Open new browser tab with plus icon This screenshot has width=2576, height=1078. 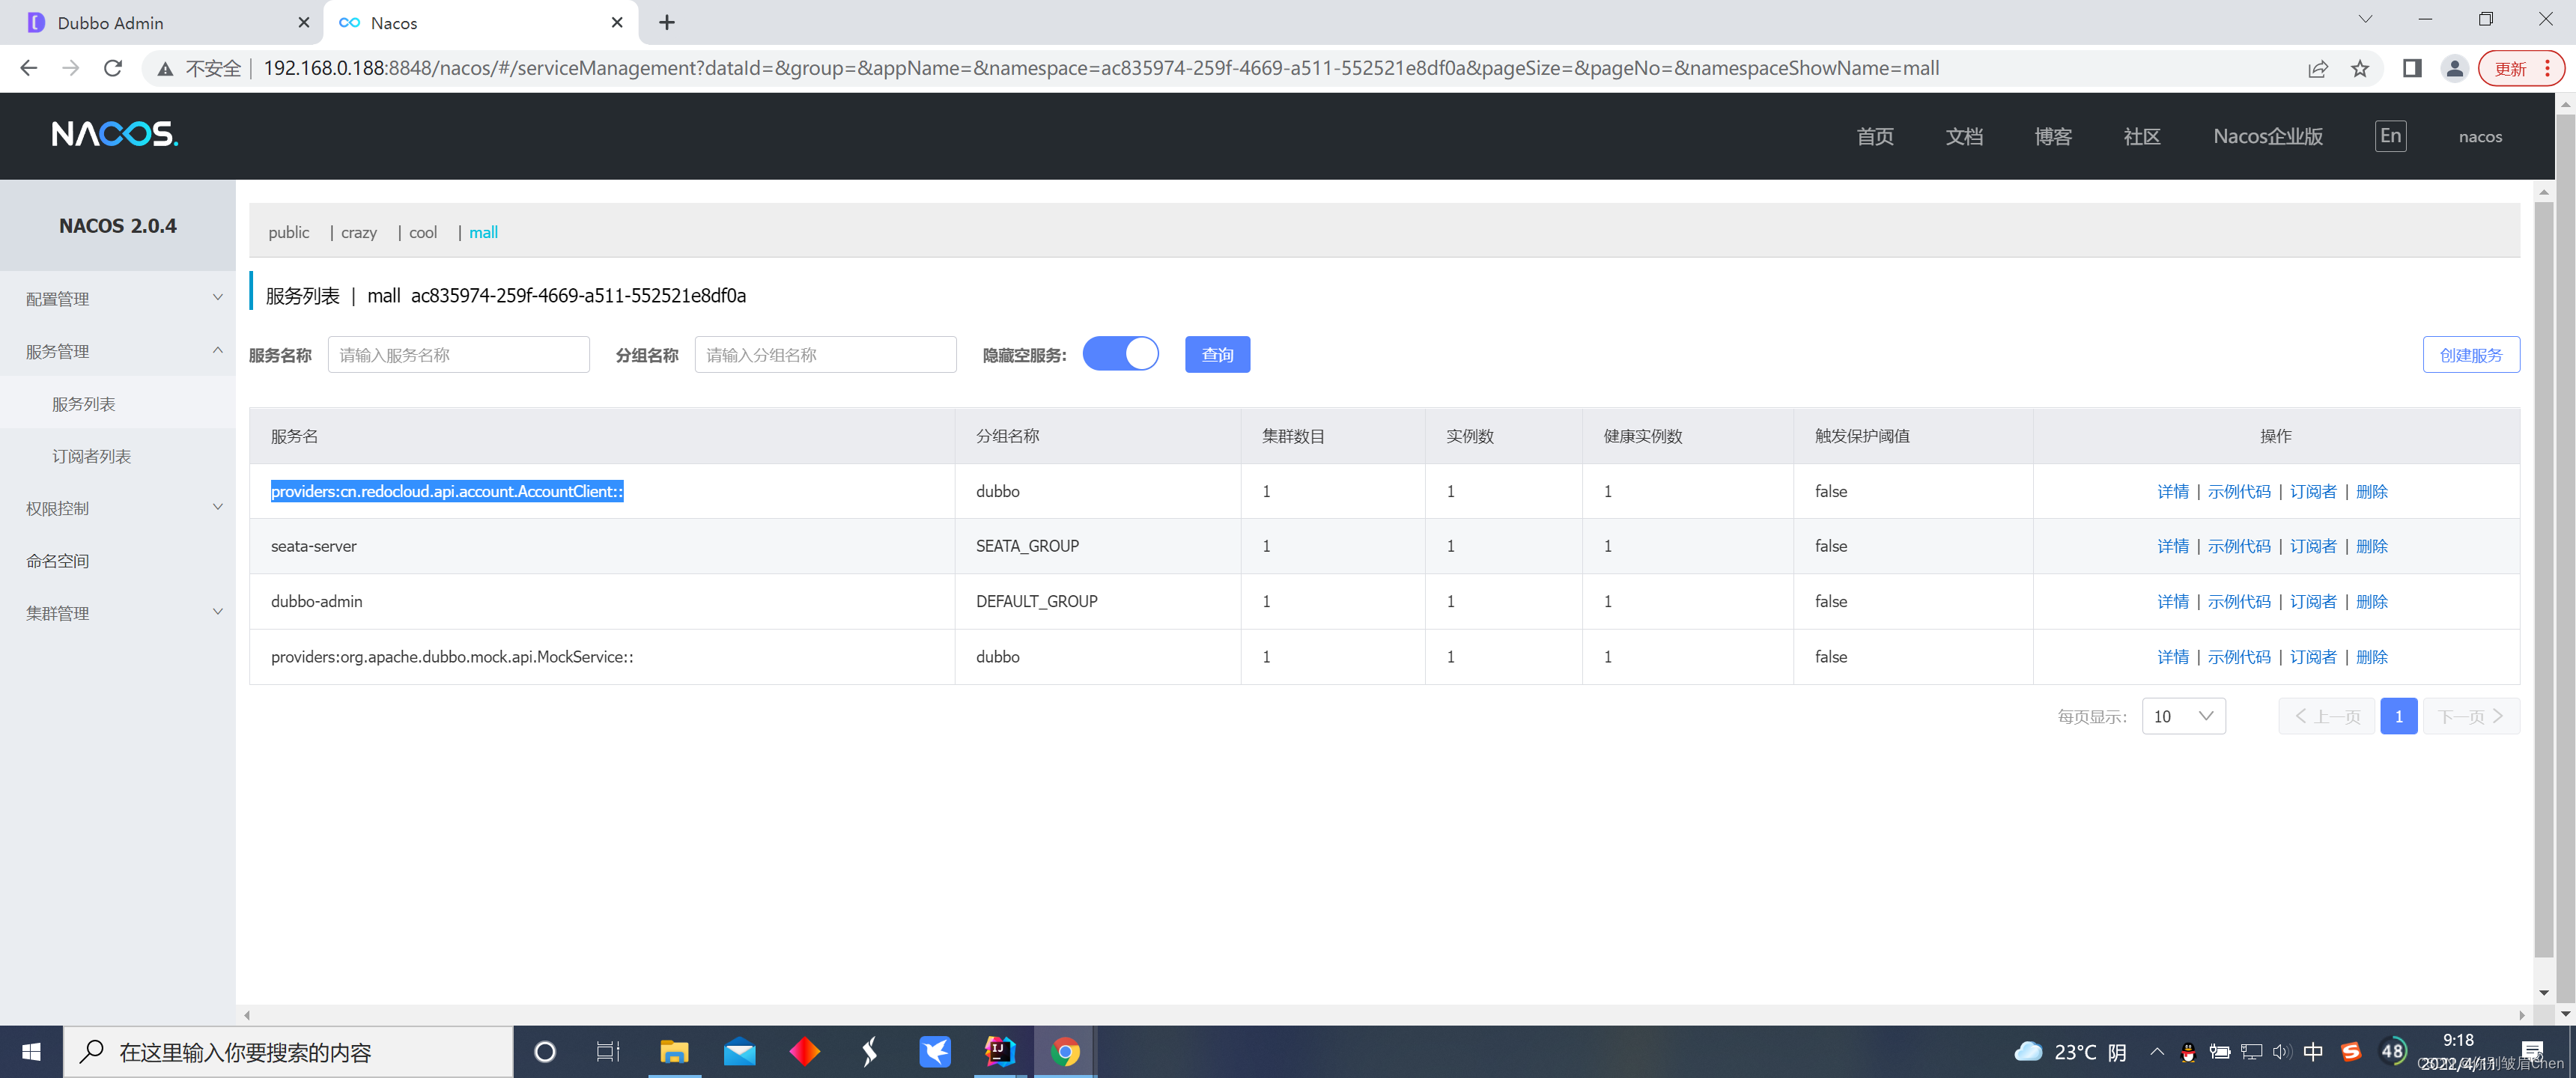click(x=667, y=22)
